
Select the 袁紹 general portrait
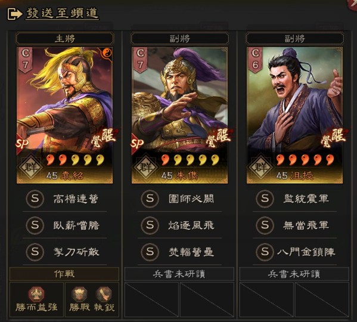click(64, 115)
